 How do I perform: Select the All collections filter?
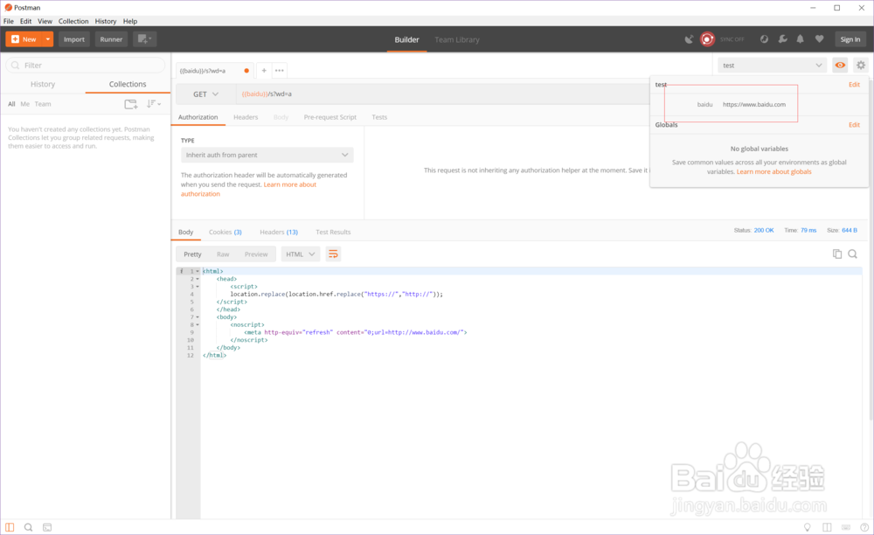[11, 104]
